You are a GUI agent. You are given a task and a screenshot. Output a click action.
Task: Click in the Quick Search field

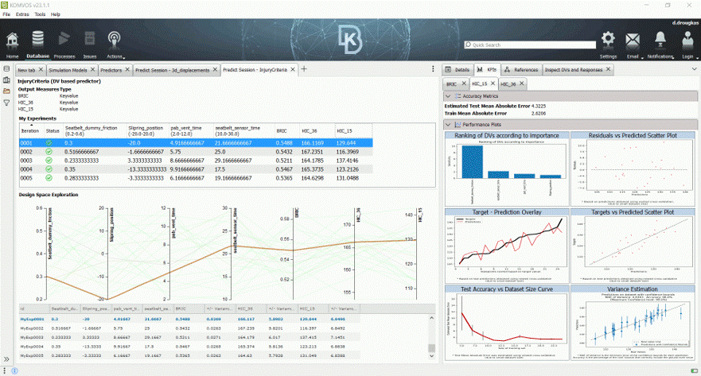[530, 45]
